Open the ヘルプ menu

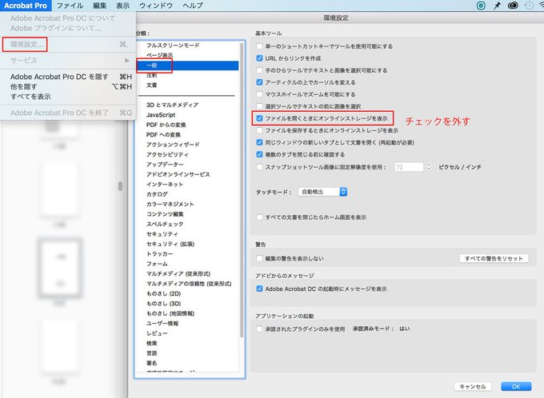point(193,6)
